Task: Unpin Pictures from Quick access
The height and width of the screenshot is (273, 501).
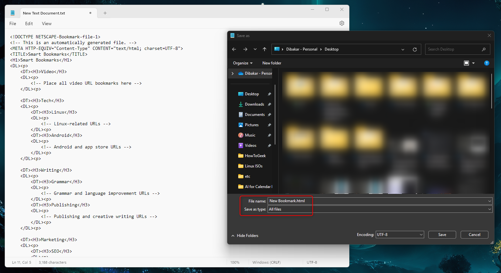Action: pyautogui.click(x=270, y=125)
